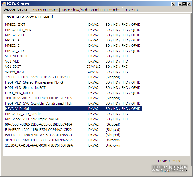
Task: Select the 4B2E068F-396A-43DF-B86B-7DC6D2B6726A row
Action: (x=73, y=140)
